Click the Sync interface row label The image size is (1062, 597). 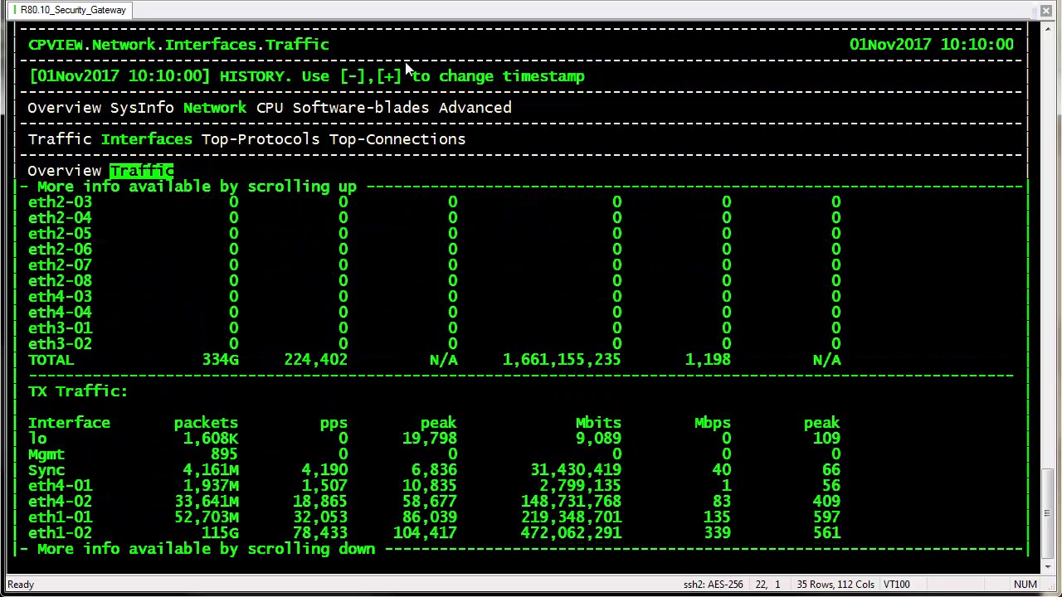point(46,470)
